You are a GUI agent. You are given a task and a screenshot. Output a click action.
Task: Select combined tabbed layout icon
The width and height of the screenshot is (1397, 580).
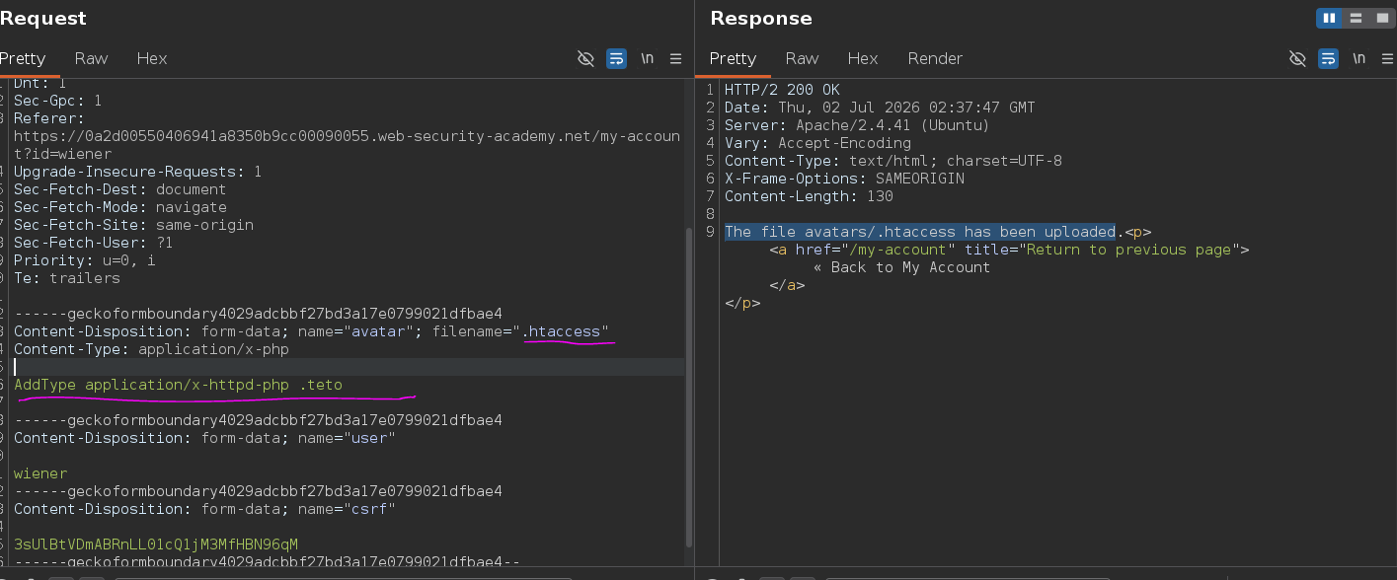coord(1381,18)
